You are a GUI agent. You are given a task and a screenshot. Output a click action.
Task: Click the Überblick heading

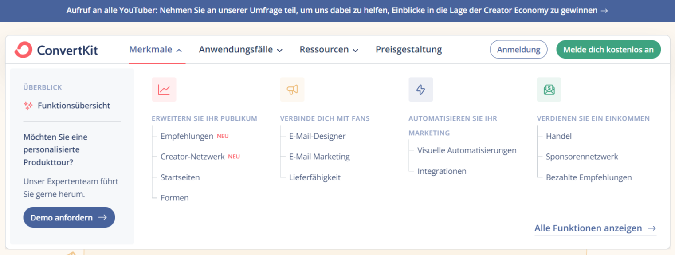coord(43,87)
